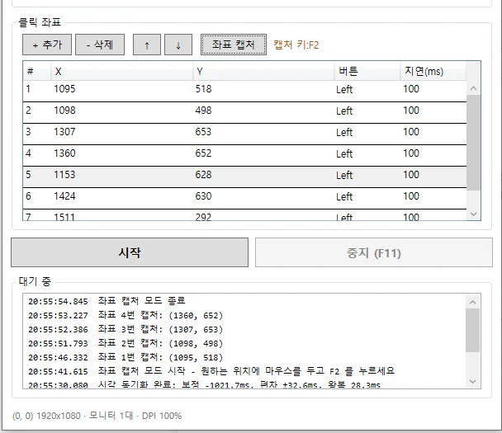This screenshot has width=502, height=433.
Task: Click the # column header
Action: [37, 71]
